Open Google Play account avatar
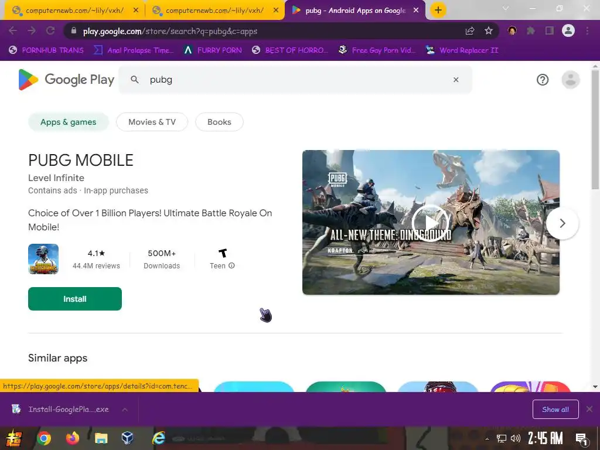 click(x=571, y=80)
